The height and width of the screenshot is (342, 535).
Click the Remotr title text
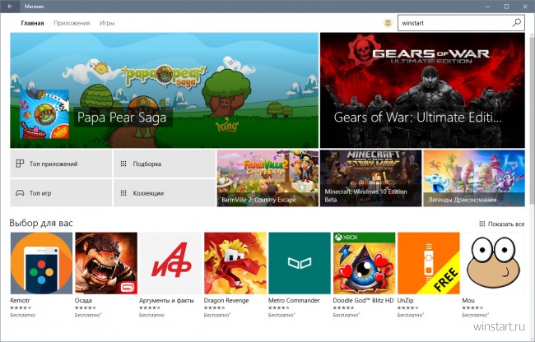pyautogui.click(x=20, y=300)
